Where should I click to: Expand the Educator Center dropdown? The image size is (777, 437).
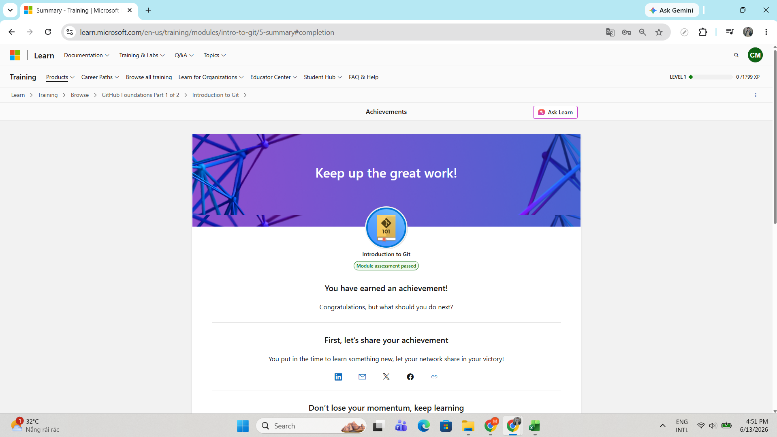pyautogui.click(x=273, y=77)
